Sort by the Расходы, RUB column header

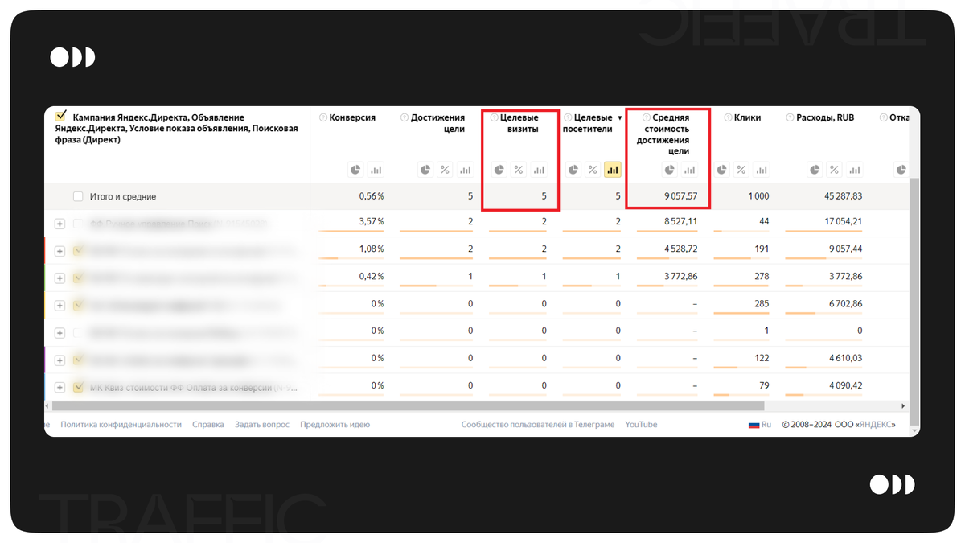tap(825, 117)
